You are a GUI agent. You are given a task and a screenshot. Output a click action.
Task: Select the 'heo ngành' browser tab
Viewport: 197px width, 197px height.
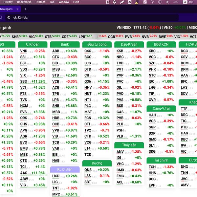click(10, 9)
